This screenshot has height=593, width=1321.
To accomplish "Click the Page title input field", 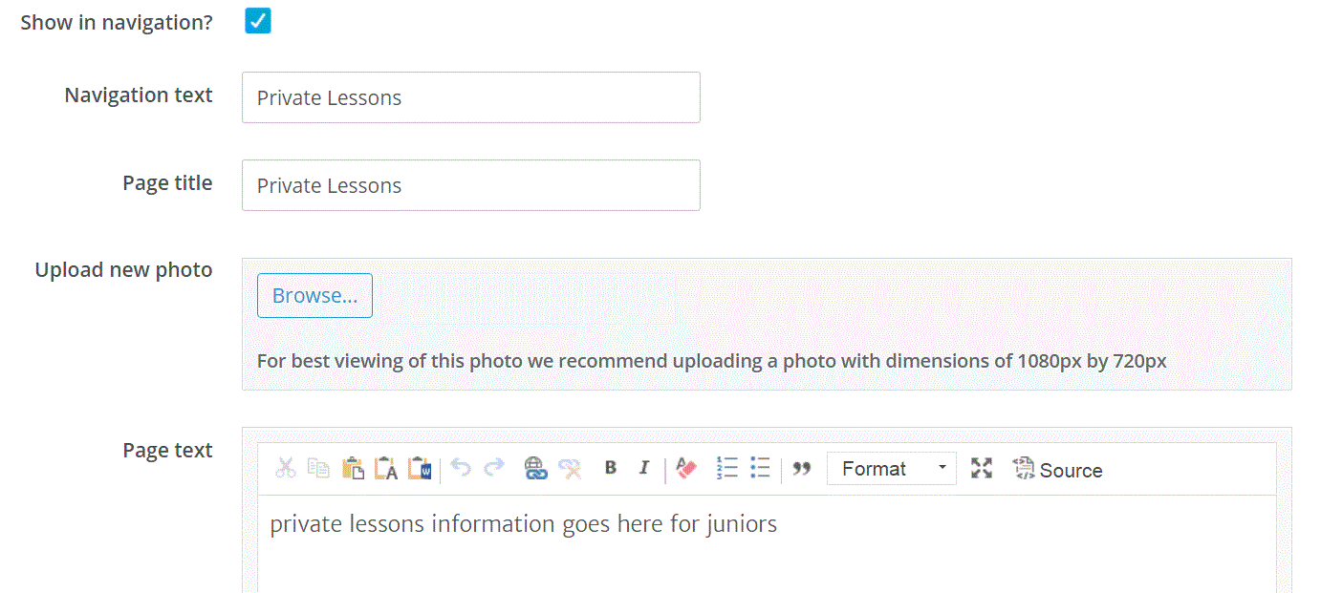I will click(x=470, y=185).
